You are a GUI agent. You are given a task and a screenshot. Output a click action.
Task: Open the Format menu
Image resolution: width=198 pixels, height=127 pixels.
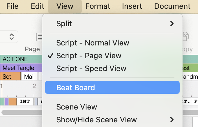tap(98, 6)
